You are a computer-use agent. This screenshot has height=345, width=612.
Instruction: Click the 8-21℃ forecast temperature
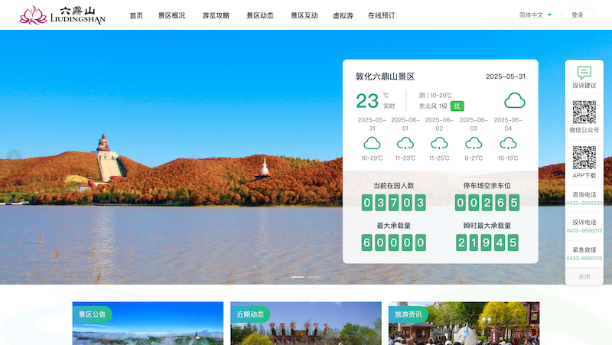coord(474,158)
